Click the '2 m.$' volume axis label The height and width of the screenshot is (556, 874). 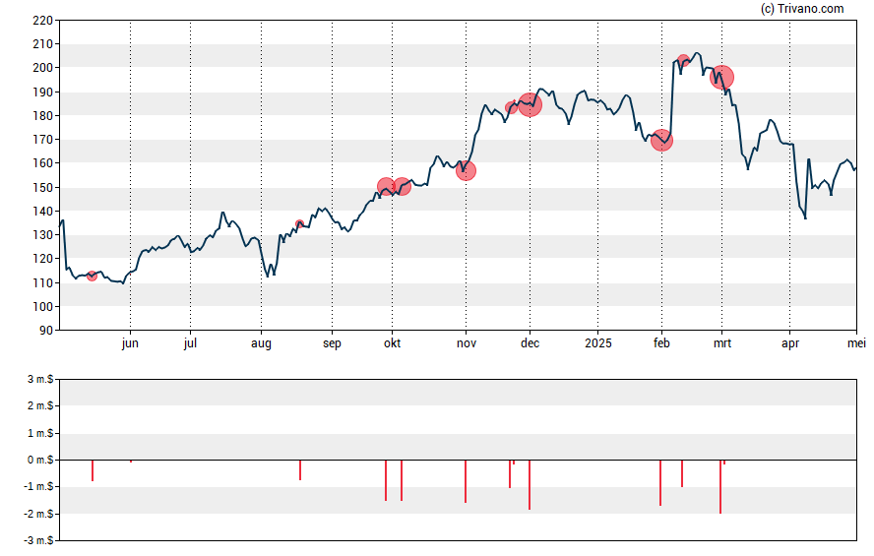click(40, 406)
